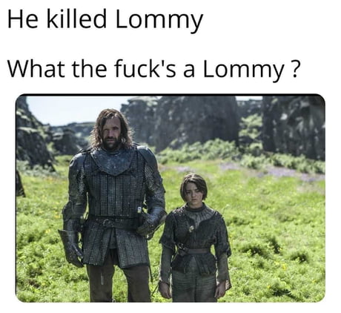Image resolution: width=341 pixels, height=313 pixels.
Task: Click the man's gauntlet hanging near the grass
Action: coord(71,247)
